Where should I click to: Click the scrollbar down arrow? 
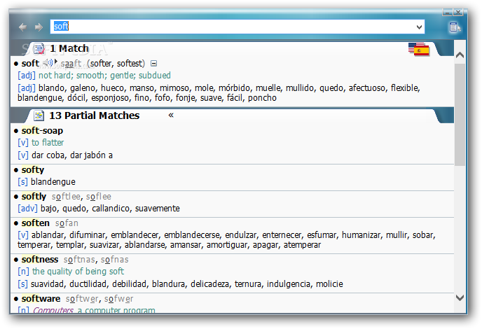pyautogui.click(x=460, y=297)
